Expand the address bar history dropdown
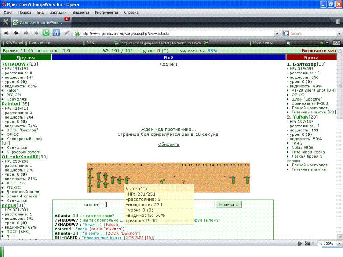Viewport: 343px width, 257px height. [277, 34]
